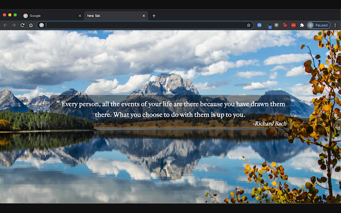Click the Google icon in address bar
This screenshot has width=341, height=213.
pos(42,25)
